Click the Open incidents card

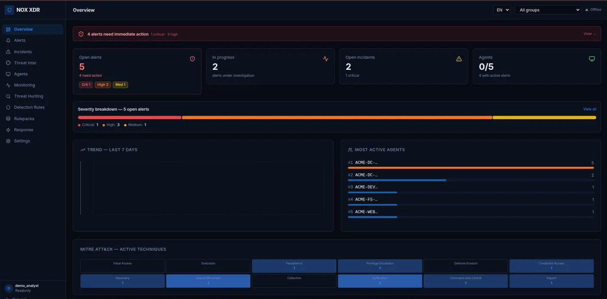[404, 66]
